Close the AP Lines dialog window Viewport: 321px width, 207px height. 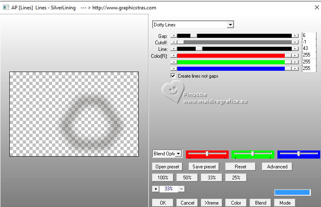coord(317,8)
